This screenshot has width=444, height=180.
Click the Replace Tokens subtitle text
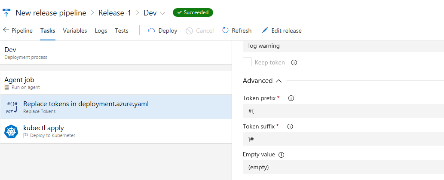coord(40,112)
